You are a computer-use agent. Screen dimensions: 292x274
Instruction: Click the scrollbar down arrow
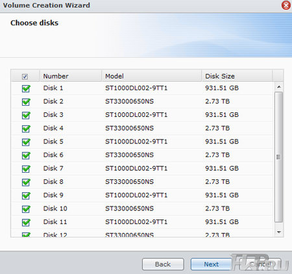(x=279, y=232)
